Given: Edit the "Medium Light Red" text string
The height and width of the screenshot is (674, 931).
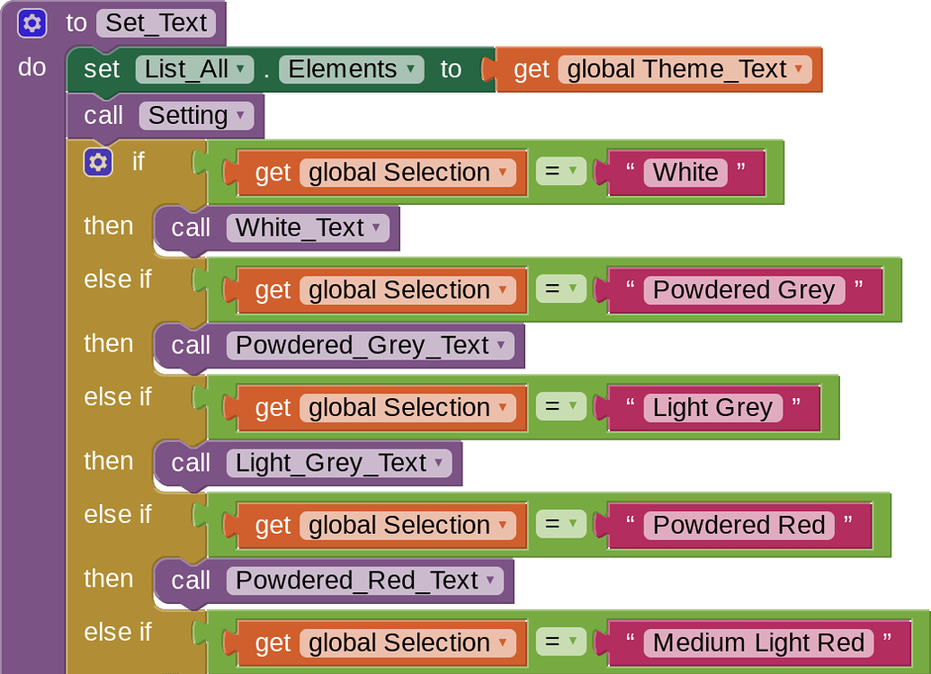Looking at the screenshot, I should click(758, 643).
